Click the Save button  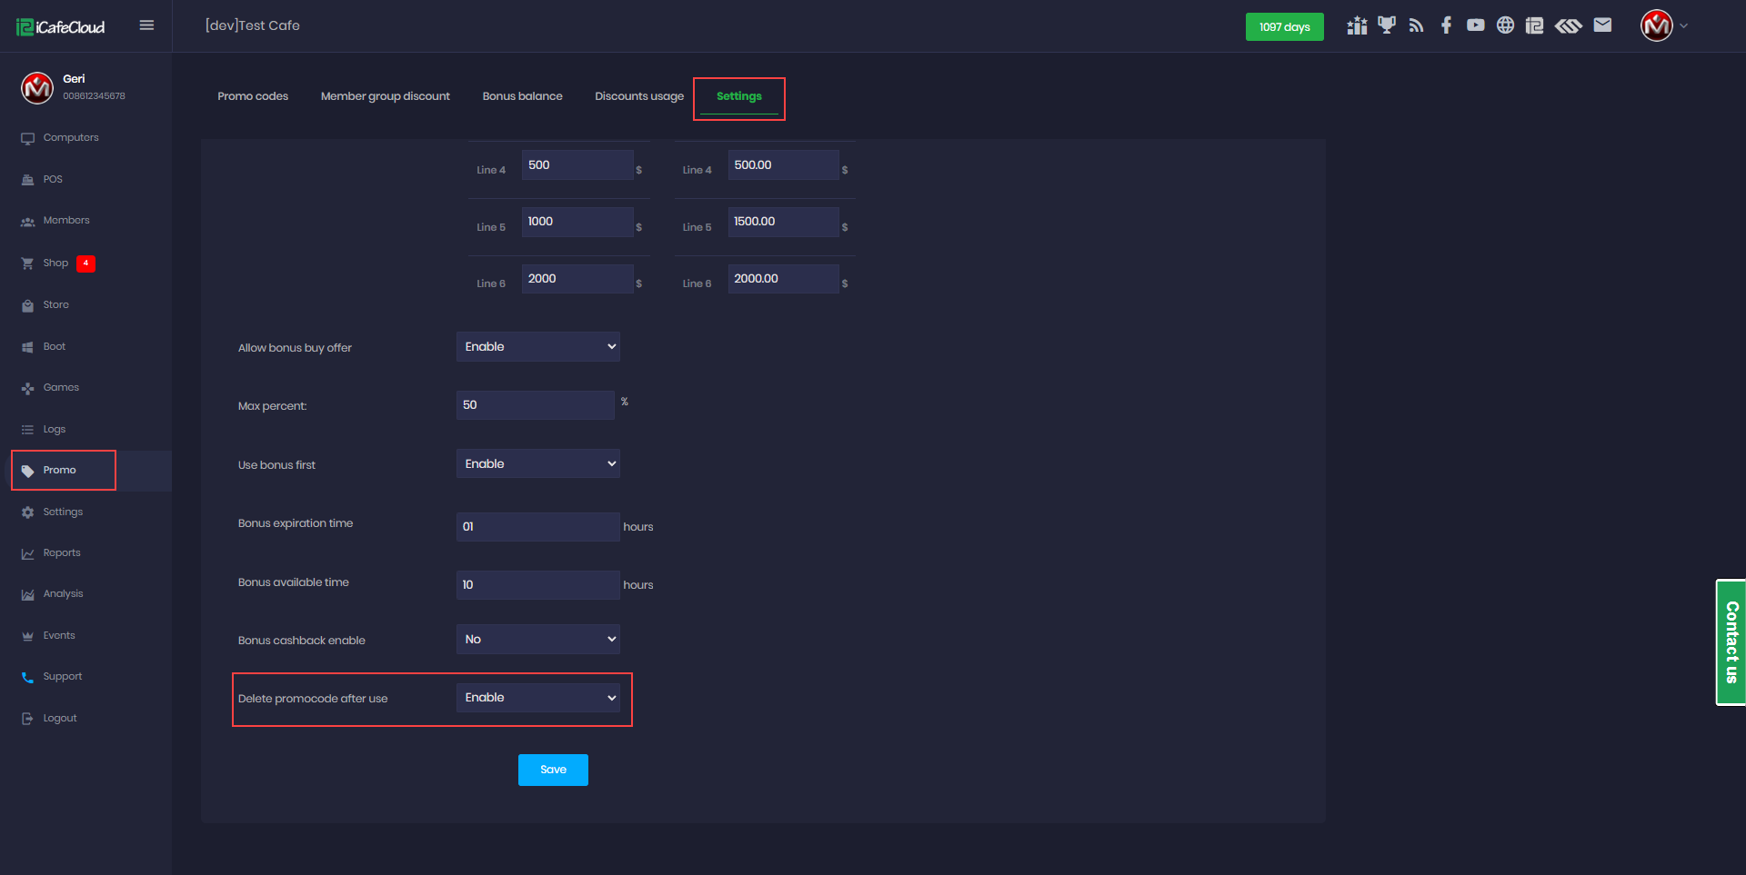553,770
